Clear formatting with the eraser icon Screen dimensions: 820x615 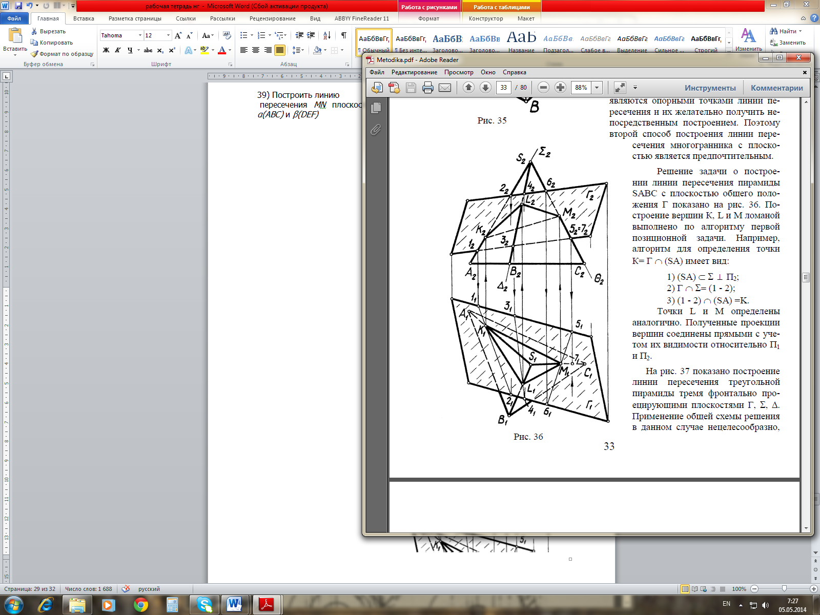227,35
